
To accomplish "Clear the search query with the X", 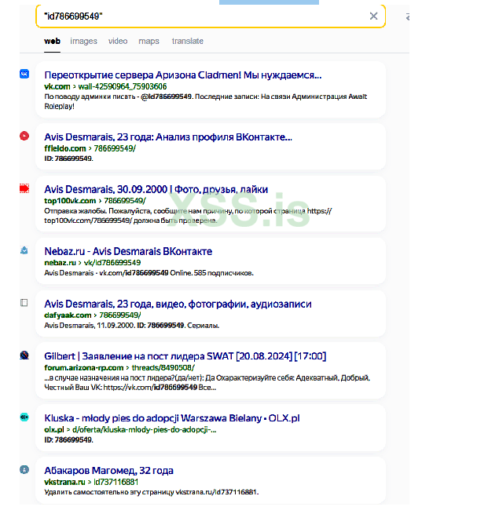I will 373,16.
